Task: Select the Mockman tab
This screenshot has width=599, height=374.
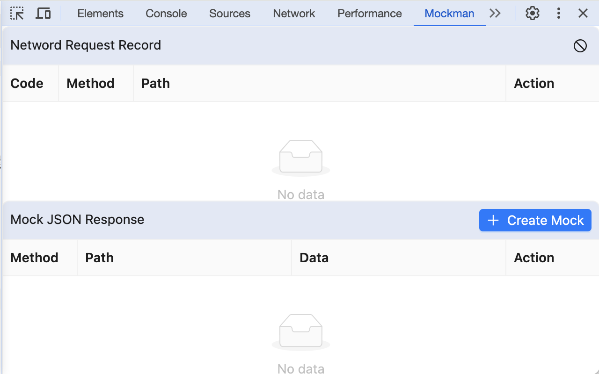Action: (x=449, y=14)
